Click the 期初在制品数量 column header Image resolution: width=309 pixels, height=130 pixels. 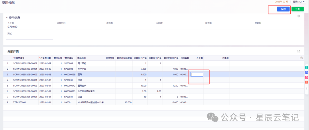pos(124,58)
